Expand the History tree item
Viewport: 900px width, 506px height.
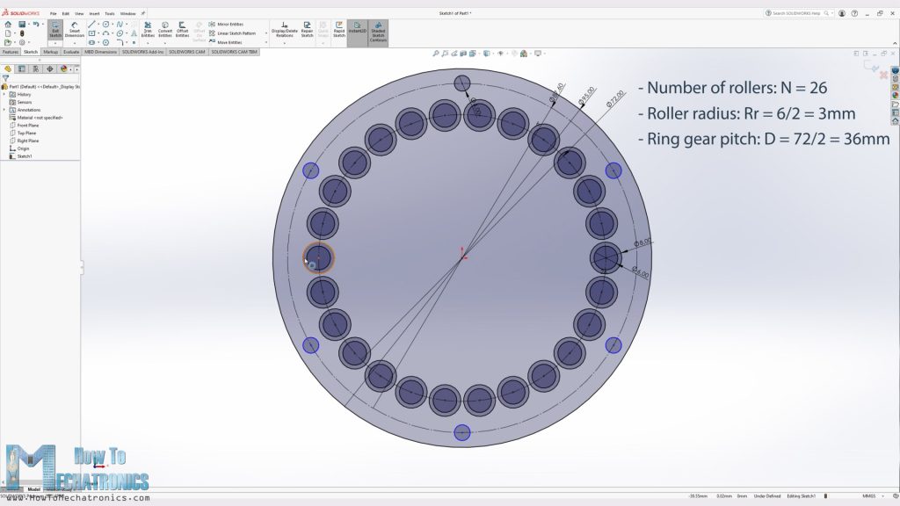point(5,94)
